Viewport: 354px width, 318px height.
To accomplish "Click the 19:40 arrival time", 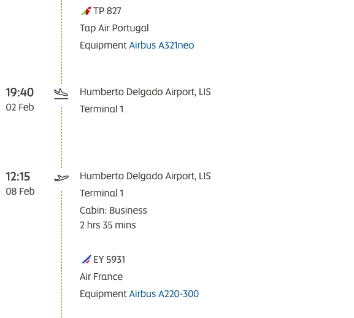I will pos(20,92).
